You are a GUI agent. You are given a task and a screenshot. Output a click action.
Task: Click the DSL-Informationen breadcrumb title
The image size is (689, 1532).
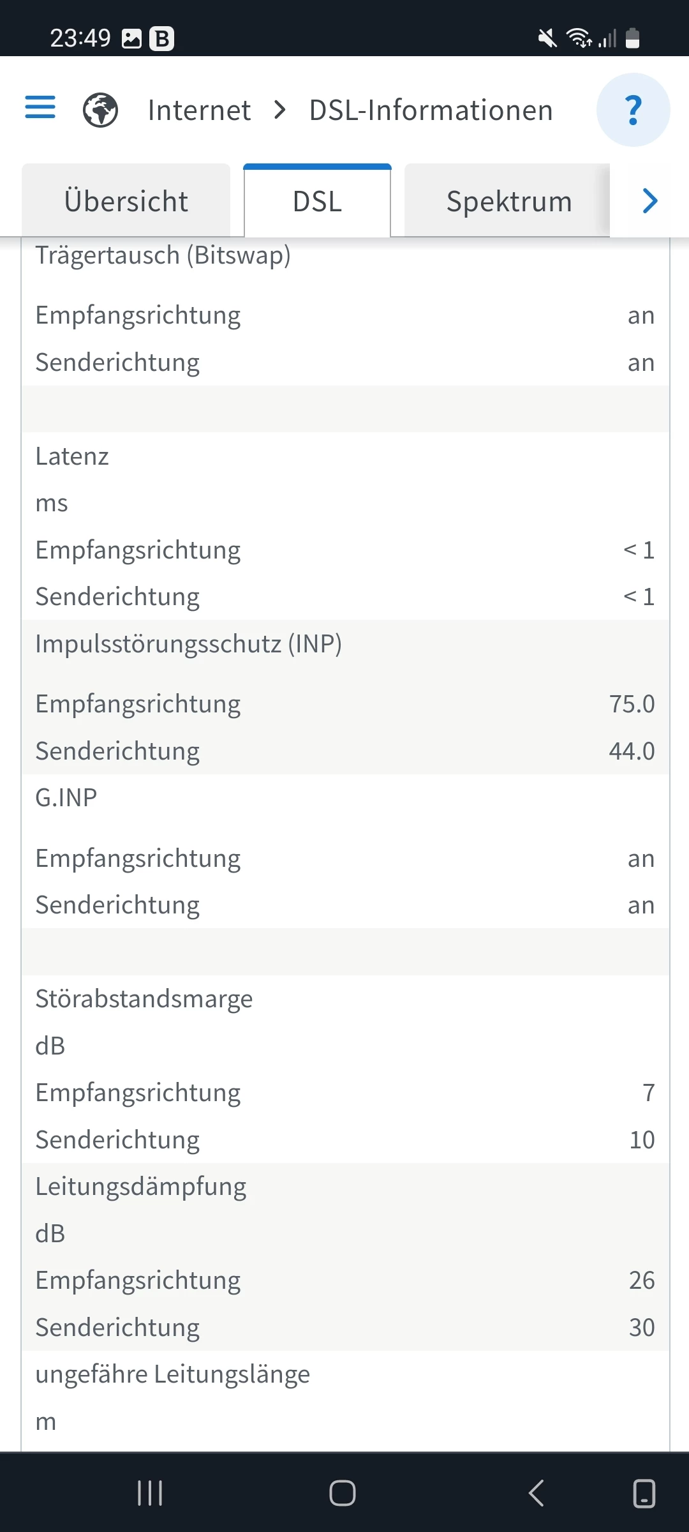pyautogui.click(x=431, y=110)
